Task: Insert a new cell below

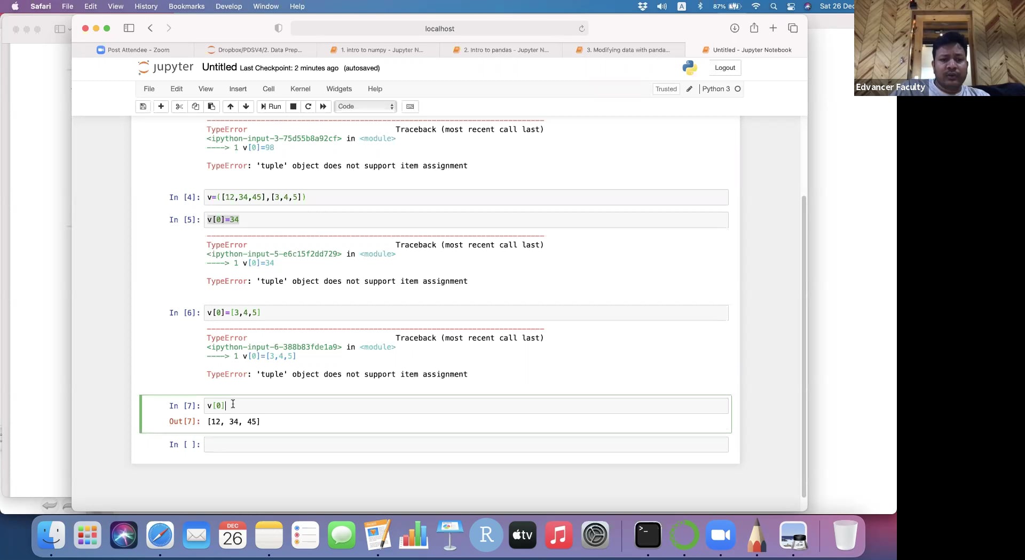Action: coord(161,106)
